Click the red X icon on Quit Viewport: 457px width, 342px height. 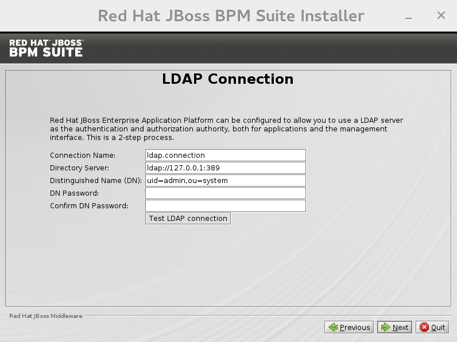coord(424,327)
